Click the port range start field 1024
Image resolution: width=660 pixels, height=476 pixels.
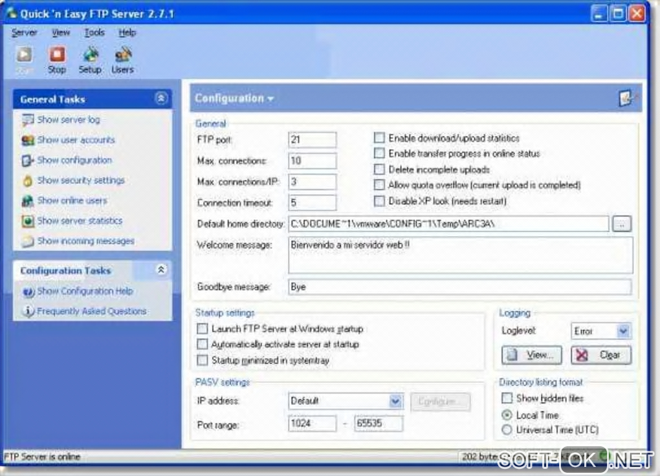pyautogui.click(x=313, y=424)
